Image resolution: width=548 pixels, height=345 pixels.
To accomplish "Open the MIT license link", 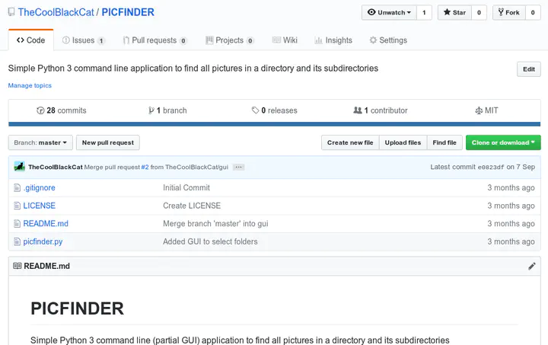I will tap(486, 110).
